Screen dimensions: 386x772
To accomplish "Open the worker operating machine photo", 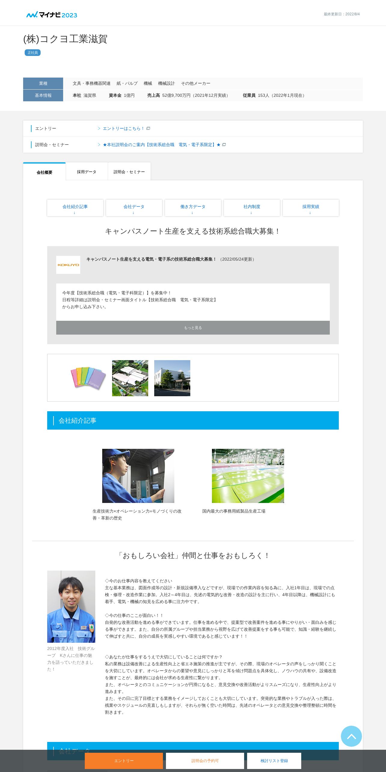I will click(x=138, y=476).
